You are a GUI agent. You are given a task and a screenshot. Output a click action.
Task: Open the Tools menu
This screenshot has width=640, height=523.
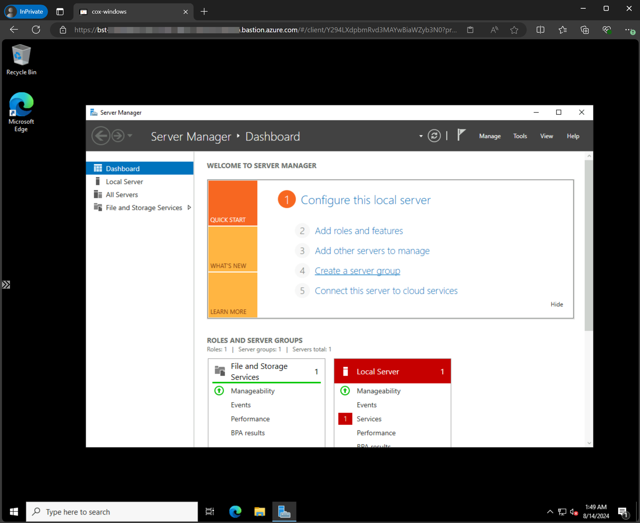(520, 136)
